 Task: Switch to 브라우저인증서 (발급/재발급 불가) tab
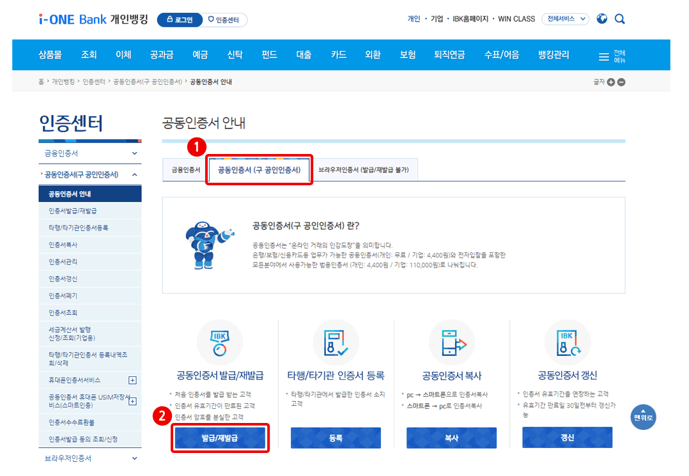pos(364,170)
